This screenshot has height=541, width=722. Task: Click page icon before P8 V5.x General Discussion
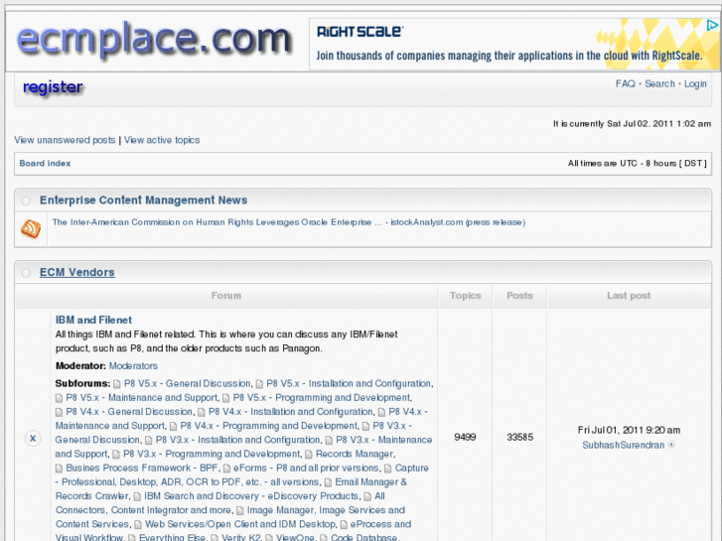point(116,384)
